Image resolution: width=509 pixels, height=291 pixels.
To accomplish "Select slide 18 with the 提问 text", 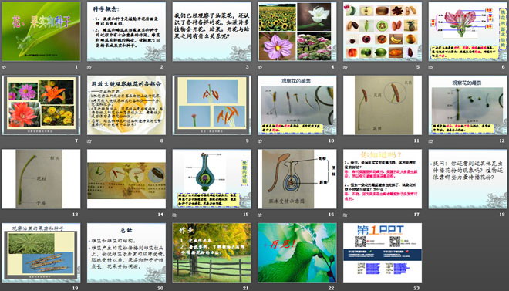I will pyautogui.click(x=468, y=179).
